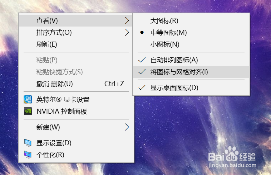Open 英特尔 显卡设置 menu entry
271x175 pixels.
click(63, 100)
